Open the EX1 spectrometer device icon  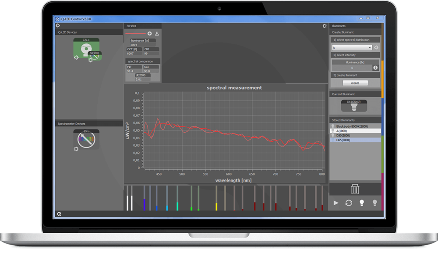86,140
